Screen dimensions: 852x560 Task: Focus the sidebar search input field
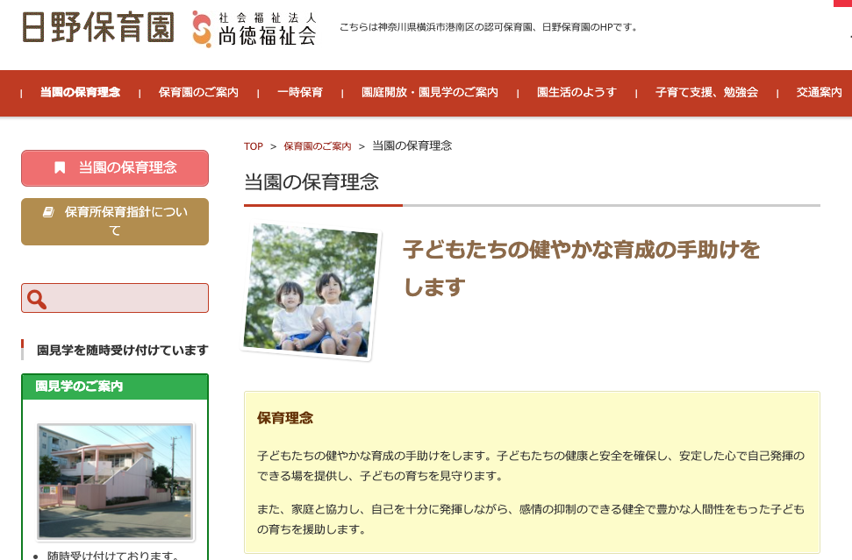tap(115, 298)
